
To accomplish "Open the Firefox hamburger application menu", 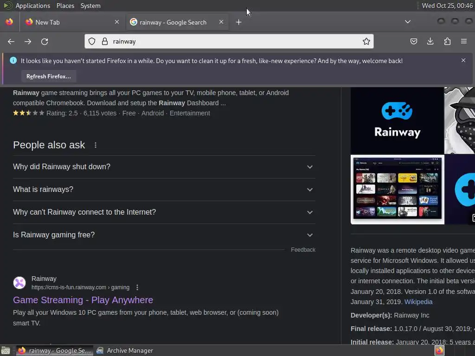I will coord(464,41).
